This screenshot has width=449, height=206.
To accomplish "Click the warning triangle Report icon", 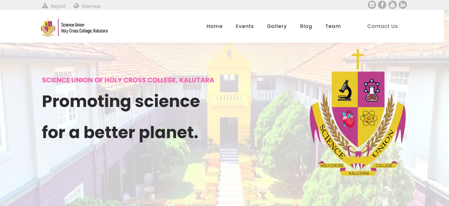I will 45,6.
